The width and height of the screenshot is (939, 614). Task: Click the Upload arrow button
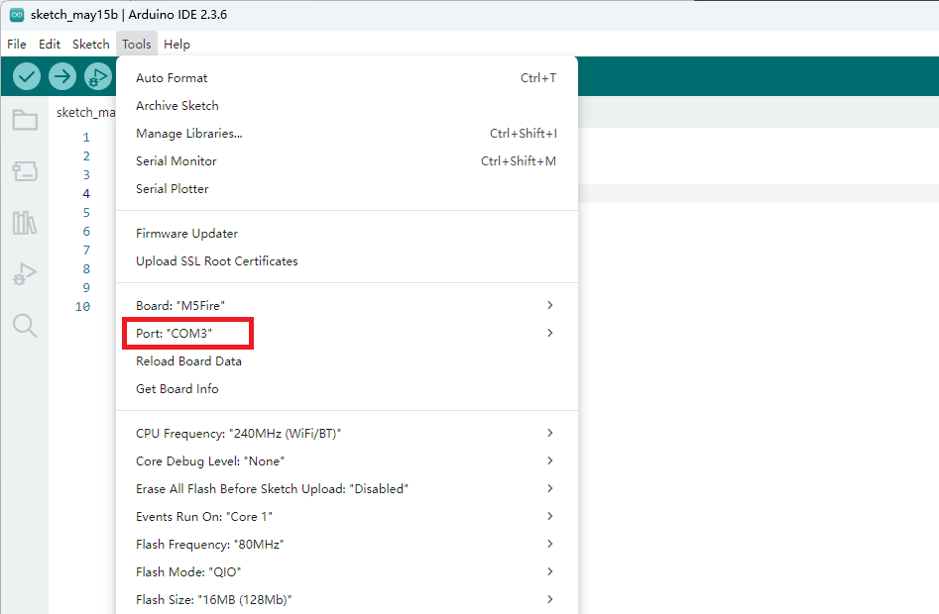[x=62, y=76]
